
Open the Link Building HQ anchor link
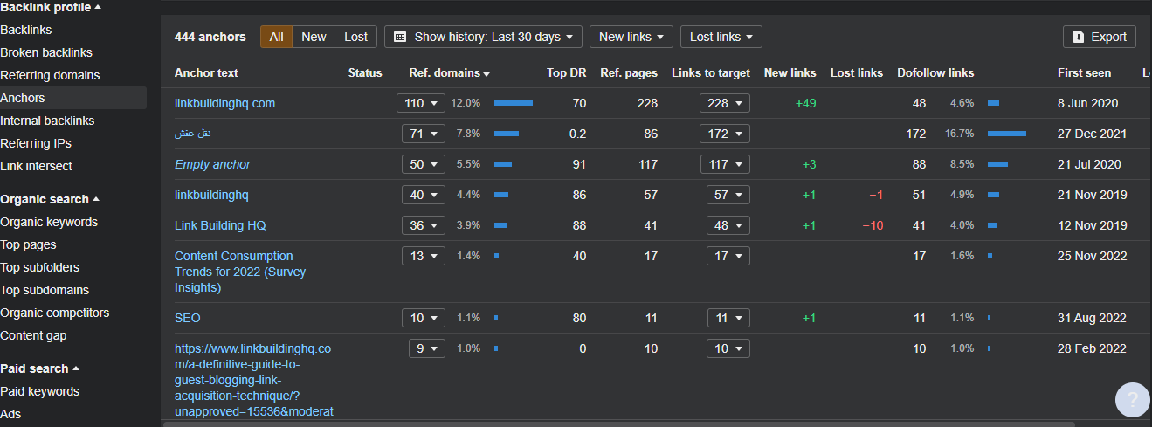(x=220, y=225)
